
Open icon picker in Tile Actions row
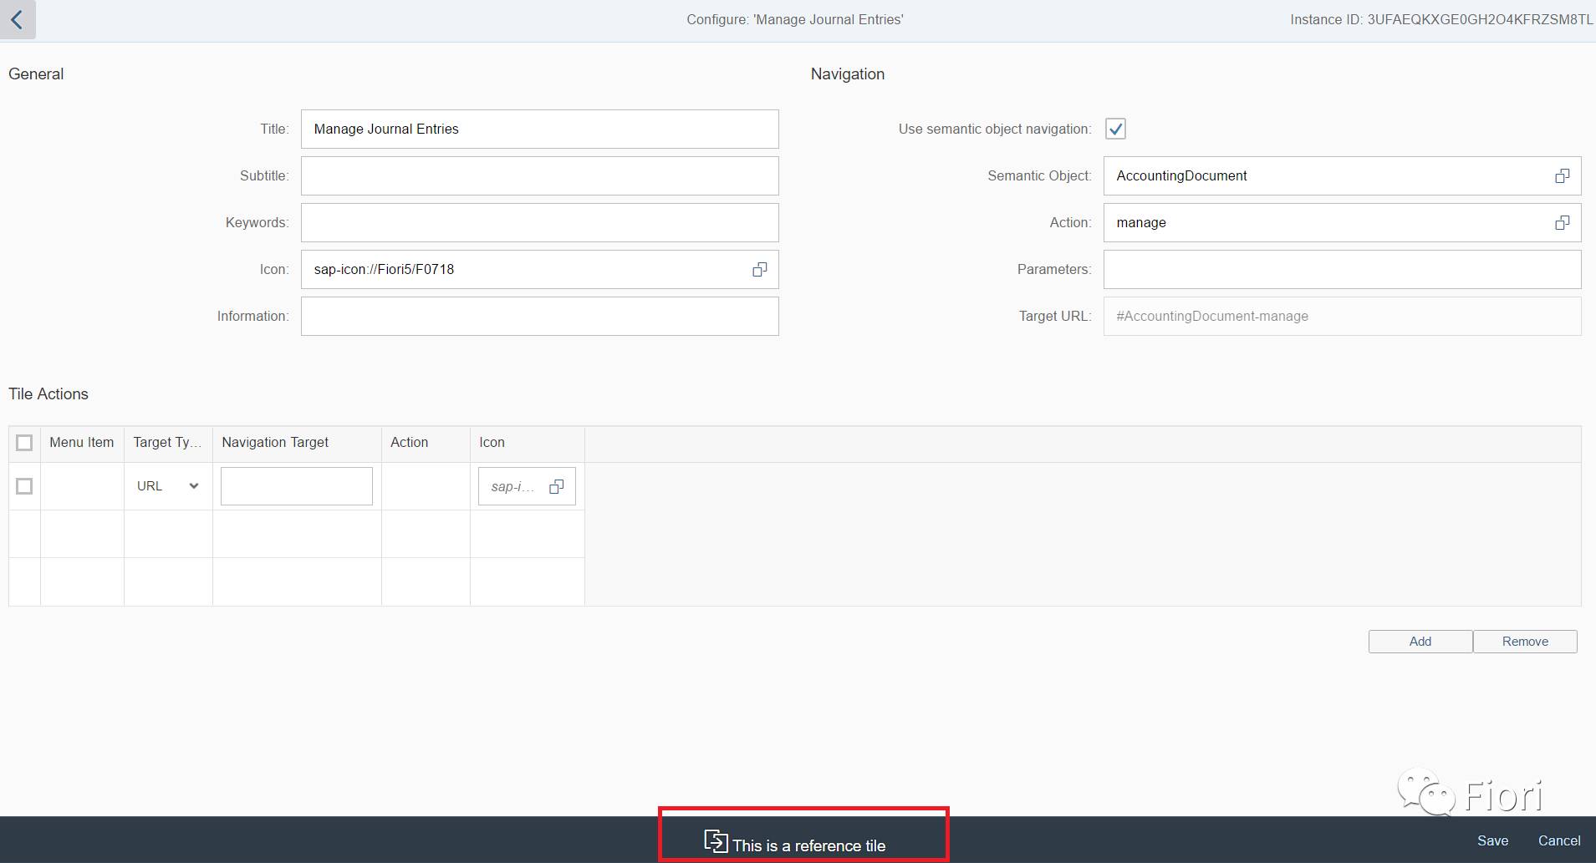tap(556, 486)
